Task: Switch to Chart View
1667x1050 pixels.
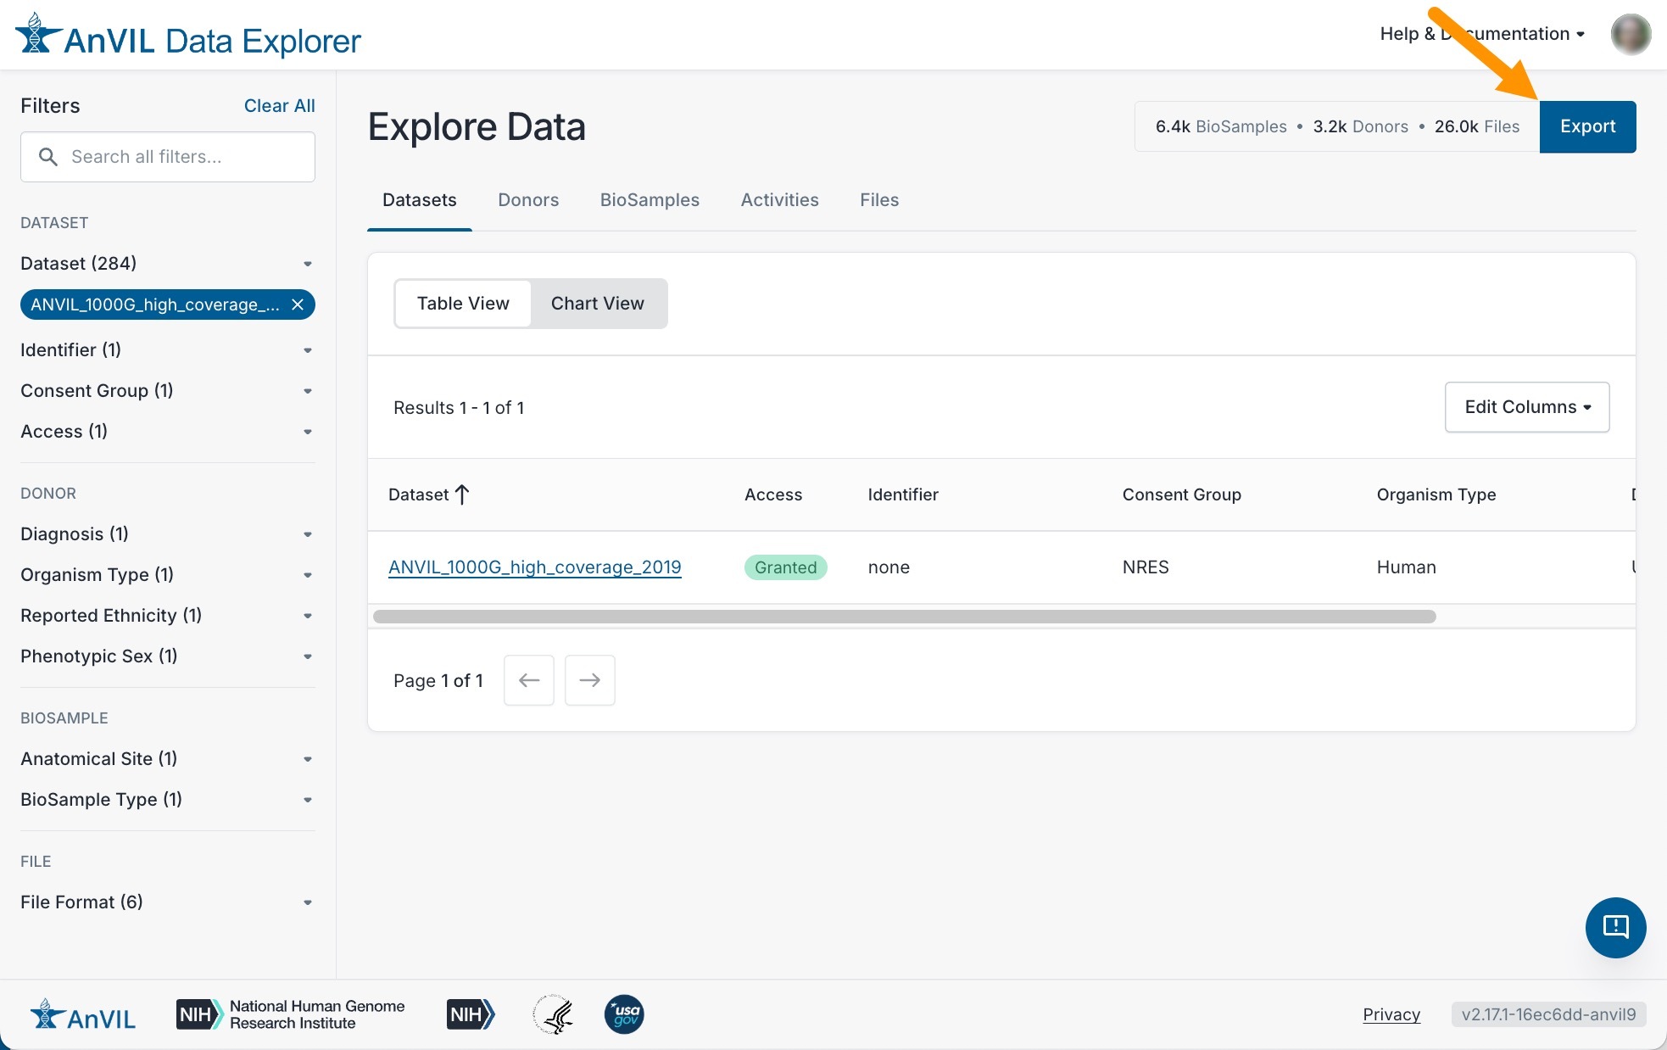Action: coord(598,304)
